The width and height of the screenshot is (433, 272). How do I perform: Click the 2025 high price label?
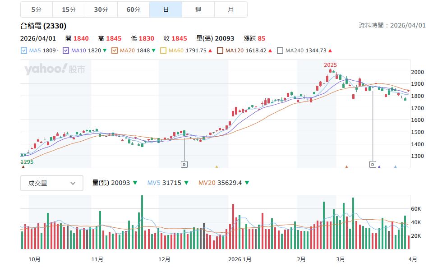click(330, 65)
